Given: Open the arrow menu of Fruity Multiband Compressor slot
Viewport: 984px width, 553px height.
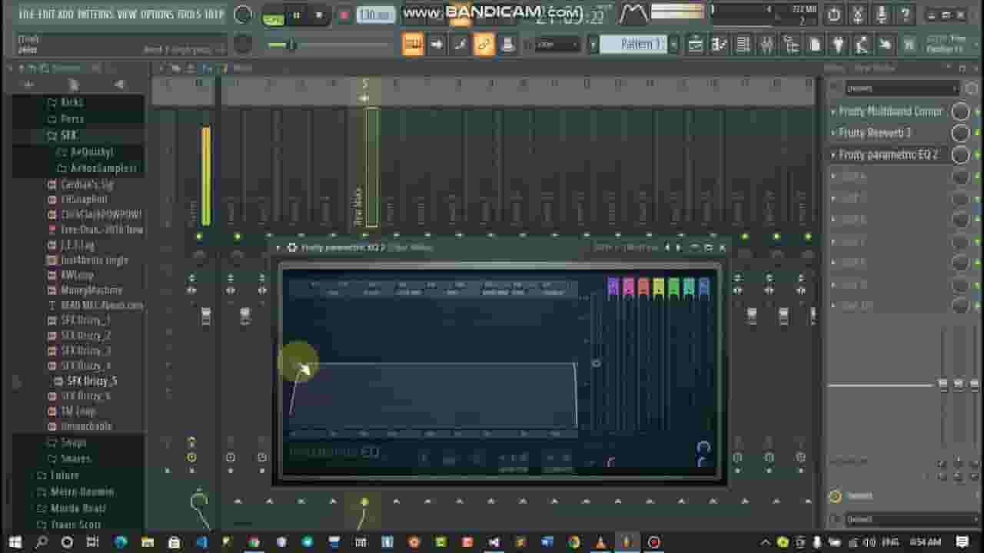Looking at the screenshot, I should pos(833,111).
